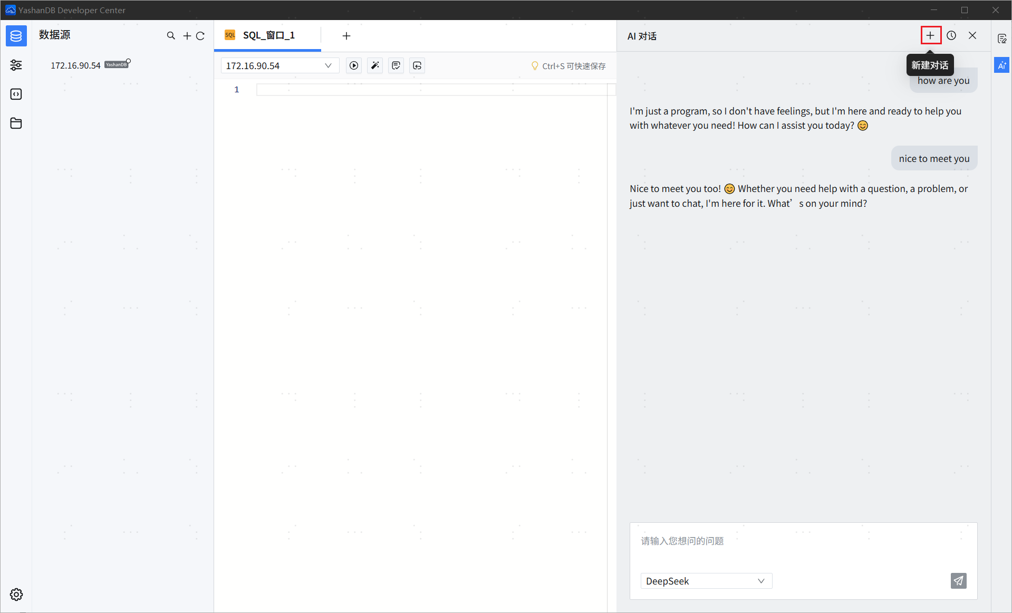Open the data source sidebar icon
1012x613 pixels.
point(16,36)
